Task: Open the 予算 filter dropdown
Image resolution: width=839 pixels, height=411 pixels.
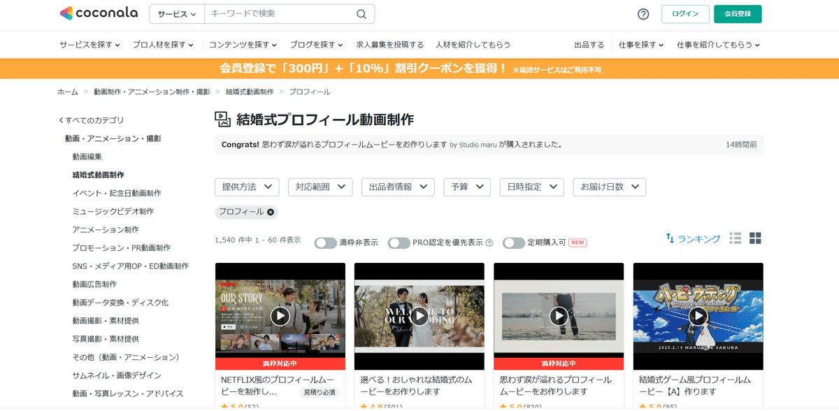Action: (x=466, y=187)
